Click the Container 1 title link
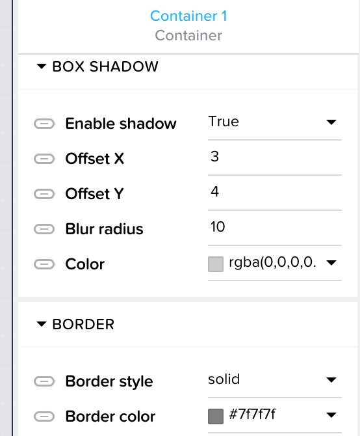This screenshot has width=360, height=436. (188, 16)
